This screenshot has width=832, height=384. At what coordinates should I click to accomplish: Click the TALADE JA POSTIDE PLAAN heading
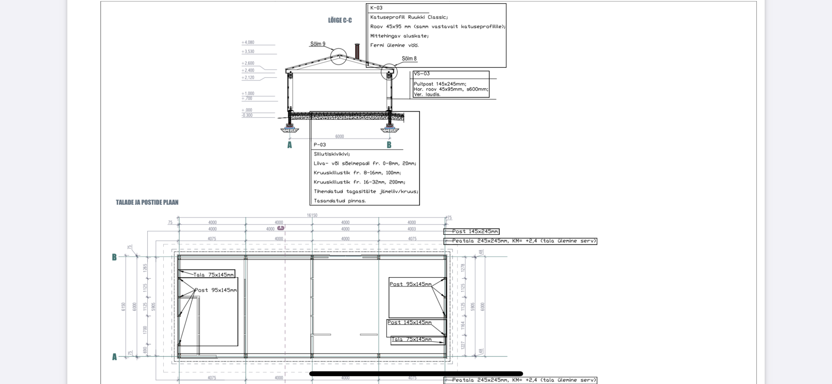pyautogui.click(x=147, y=202)
